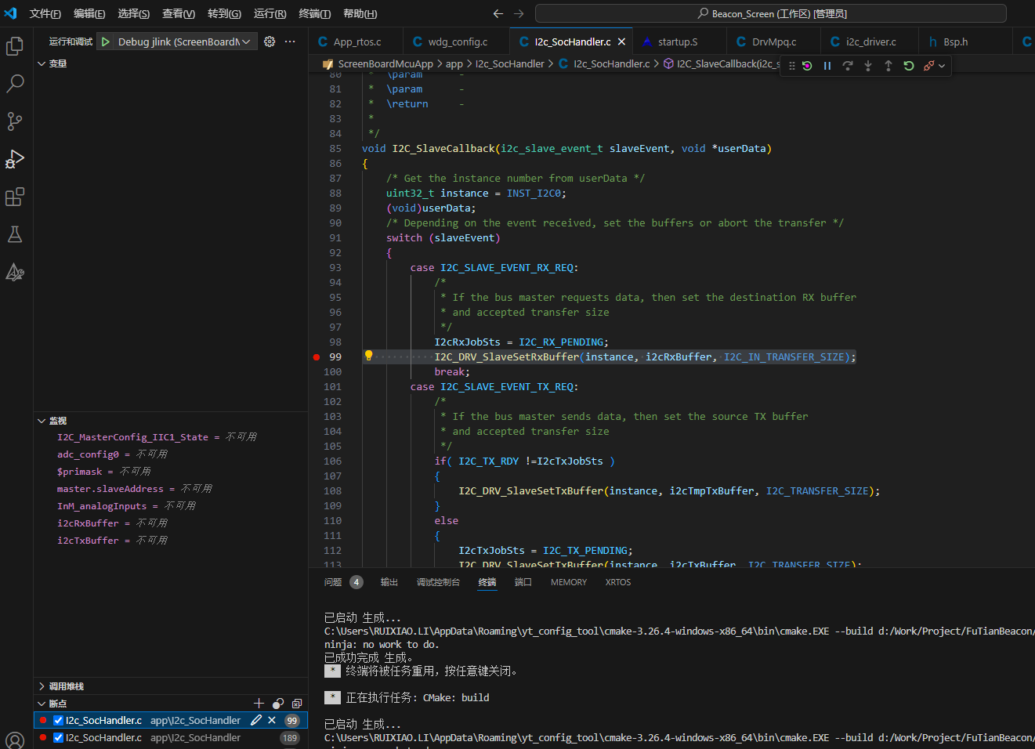Open the XRTOS panel tab

click(618, 582)
